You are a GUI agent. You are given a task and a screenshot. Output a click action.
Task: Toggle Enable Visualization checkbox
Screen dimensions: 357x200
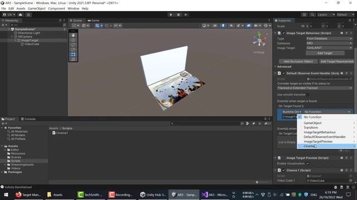click(307, 163)
